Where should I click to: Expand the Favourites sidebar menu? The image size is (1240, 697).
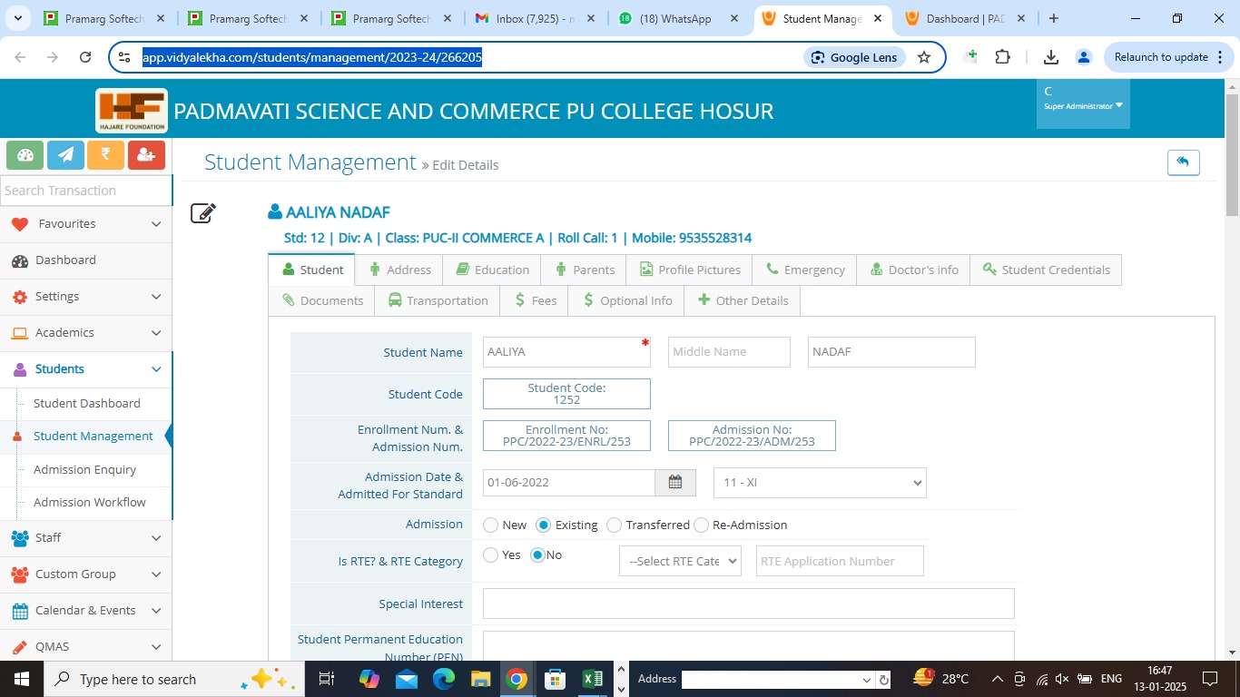85,224
